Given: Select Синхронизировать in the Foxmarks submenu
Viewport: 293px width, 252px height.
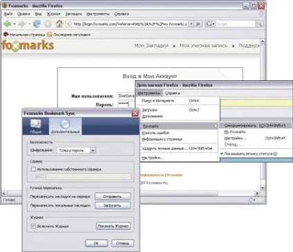Looking at the screenshot, I should 255,125.
